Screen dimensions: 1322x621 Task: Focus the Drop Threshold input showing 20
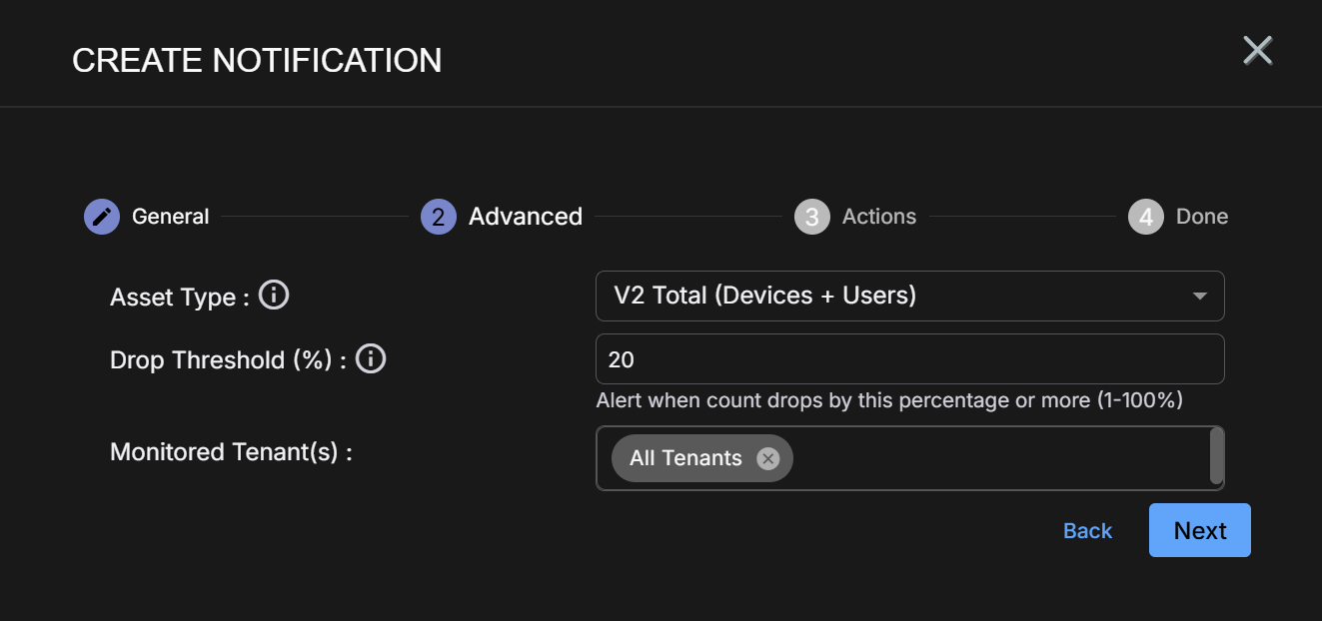coord(910,358)
